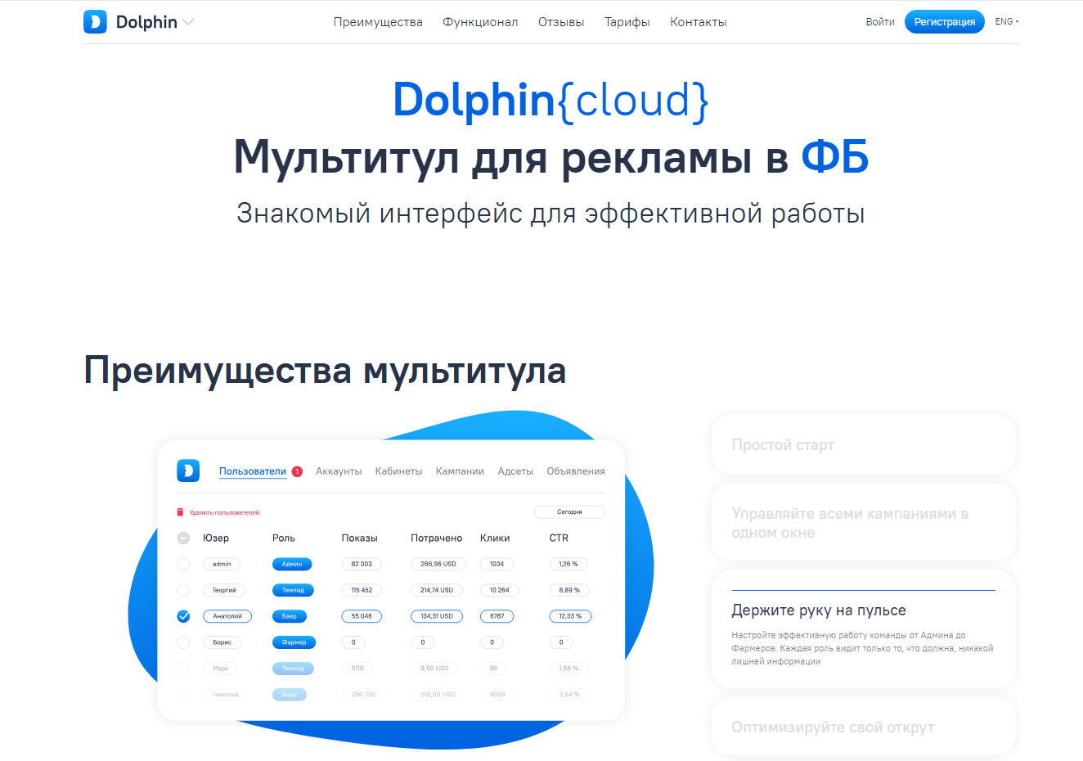
Task: Click the Регистрация button
Action: tap(945, 22)
